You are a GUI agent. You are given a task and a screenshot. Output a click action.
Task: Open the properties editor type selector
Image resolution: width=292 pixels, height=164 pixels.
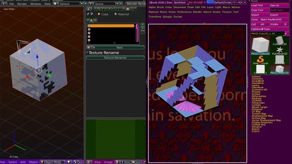(x=89, y=9)
